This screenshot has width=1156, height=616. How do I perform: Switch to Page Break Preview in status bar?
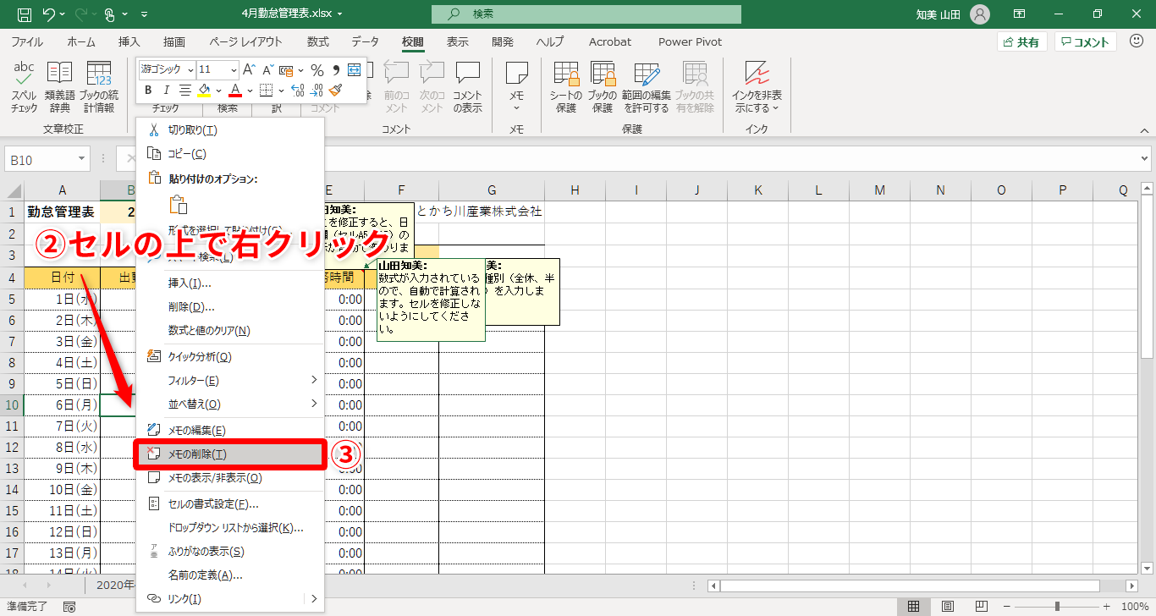[982, 607]
